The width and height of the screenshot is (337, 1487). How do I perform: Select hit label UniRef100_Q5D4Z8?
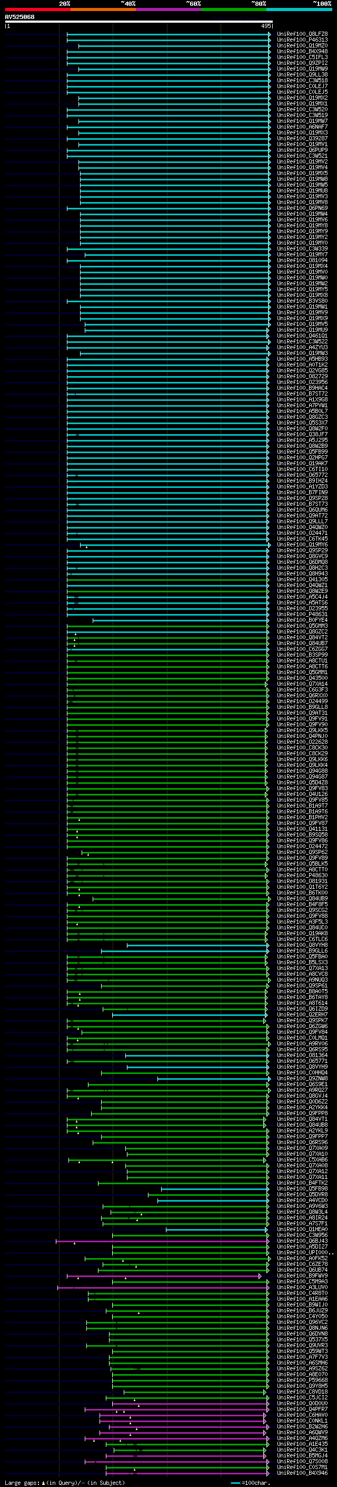tap(302, 783)
